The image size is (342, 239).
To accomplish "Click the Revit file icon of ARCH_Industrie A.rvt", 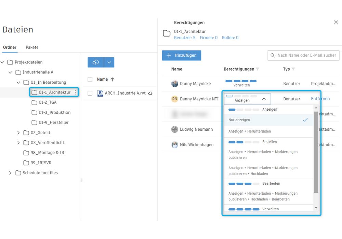I will (100, 93).
